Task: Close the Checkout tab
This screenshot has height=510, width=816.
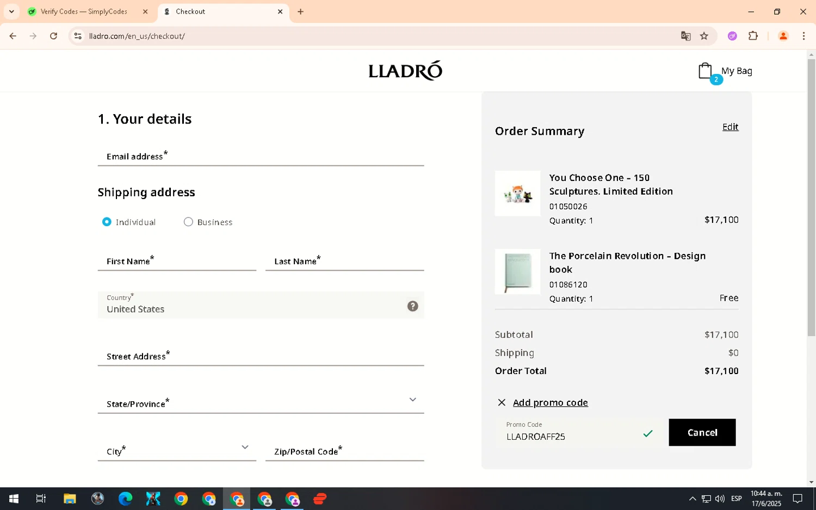Action: [x=280, y=11]
